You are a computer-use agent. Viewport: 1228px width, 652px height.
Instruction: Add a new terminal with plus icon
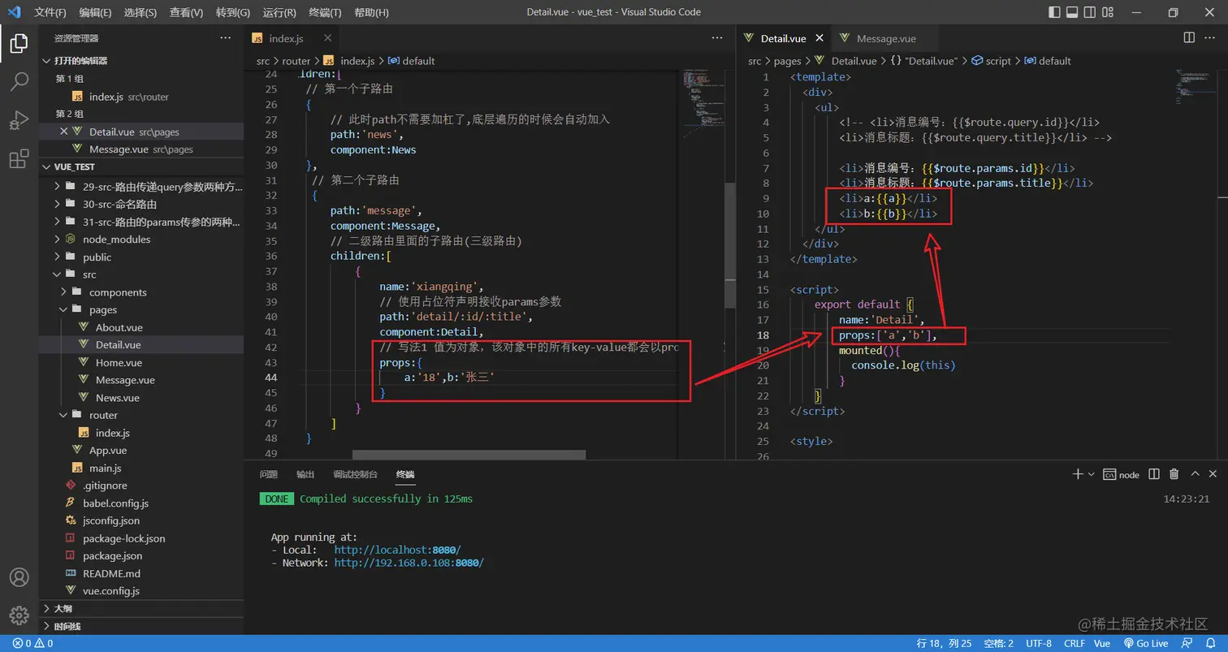coord(1077,474)
